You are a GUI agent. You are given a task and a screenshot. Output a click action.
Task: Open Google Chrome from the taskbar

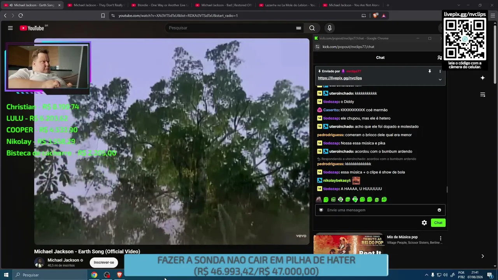click(x=94, y=275)
